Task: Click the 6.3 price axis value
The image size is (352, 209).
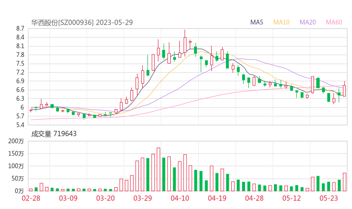Action: pyautogui.click(x=20, y=98)
